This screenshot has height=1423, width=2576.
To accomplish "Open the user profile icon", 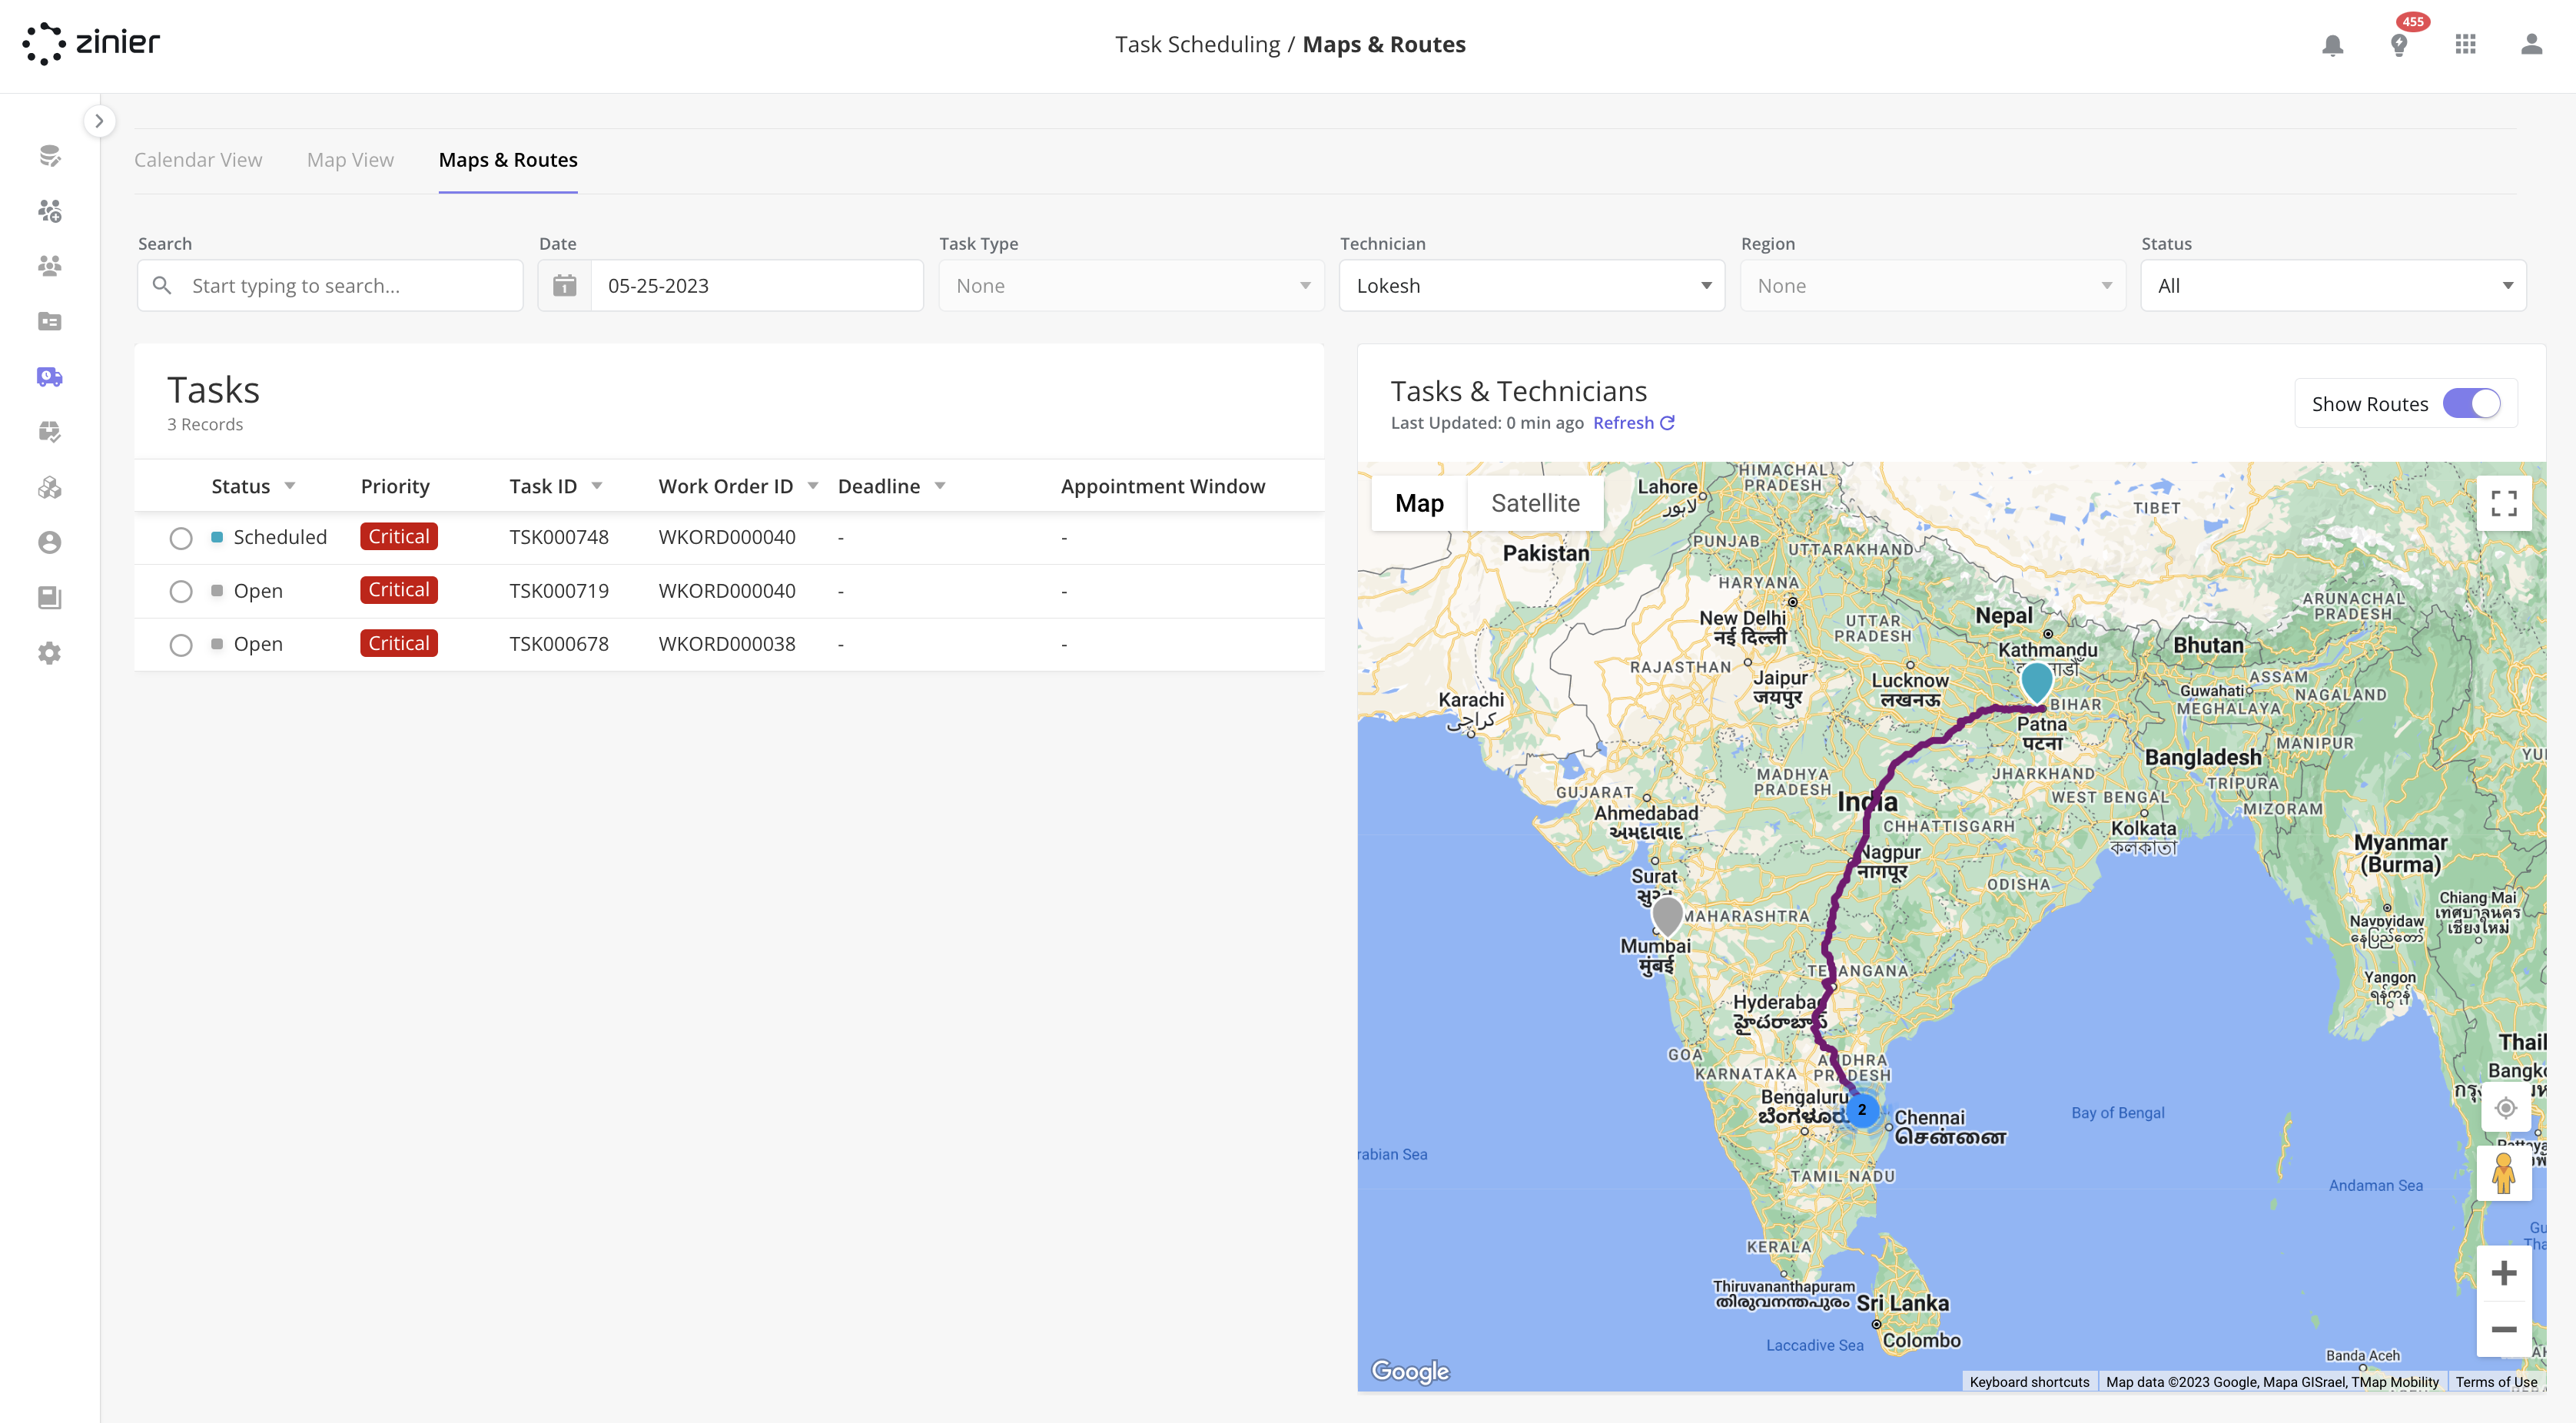I will pyautogui.click(x=2531, y=45).
